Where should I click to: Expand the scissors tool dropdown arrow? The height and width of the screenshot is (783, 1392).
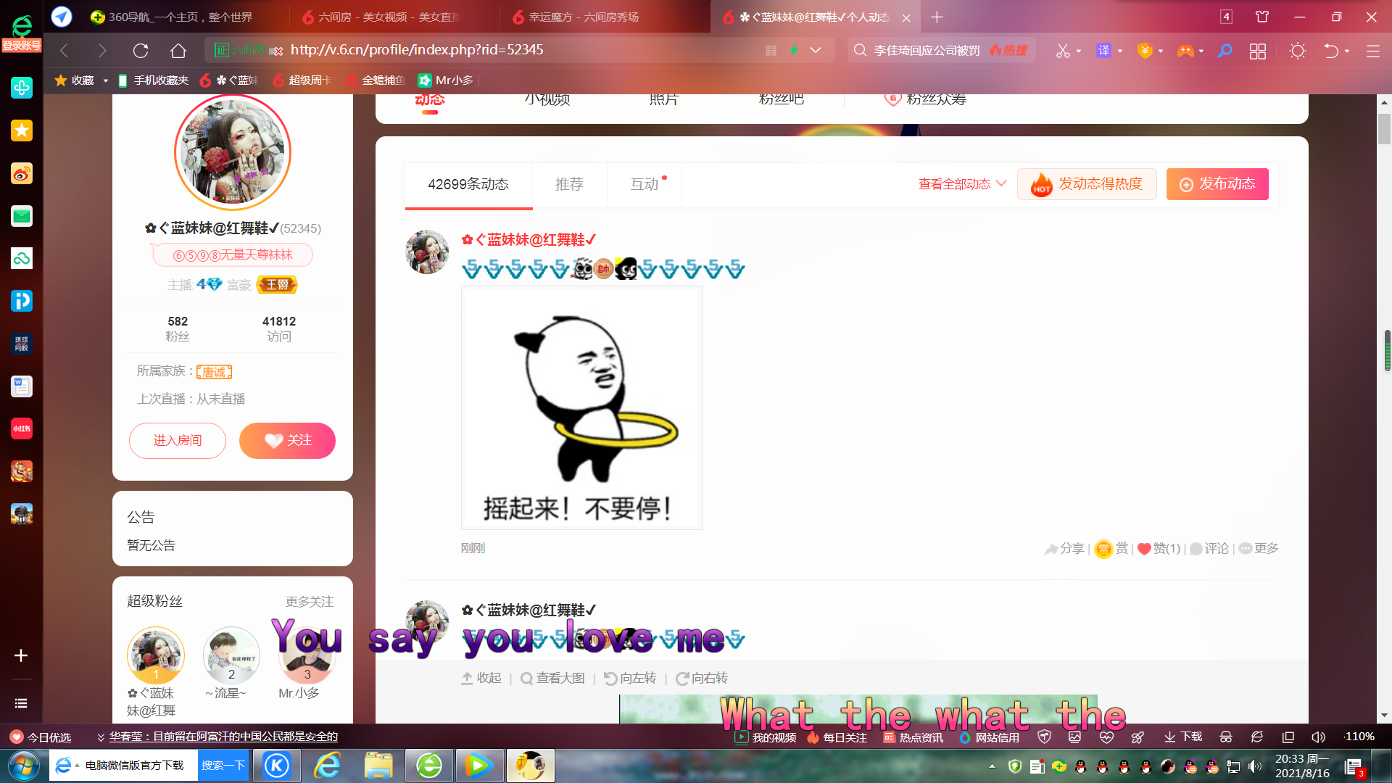(1079, 51)
